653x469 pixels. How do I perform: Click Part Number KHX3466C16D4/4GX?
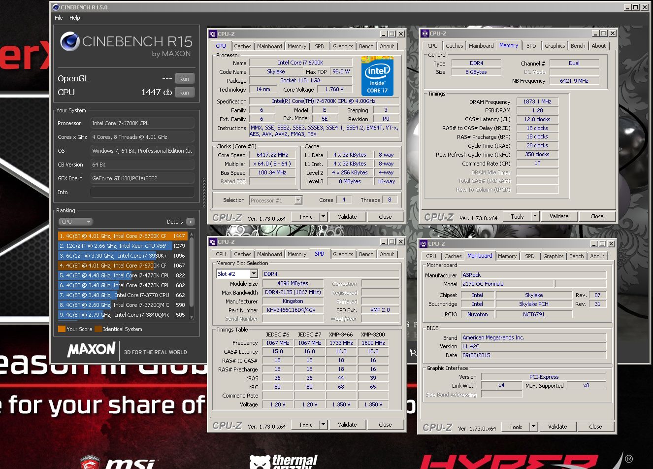pos(293,310)
